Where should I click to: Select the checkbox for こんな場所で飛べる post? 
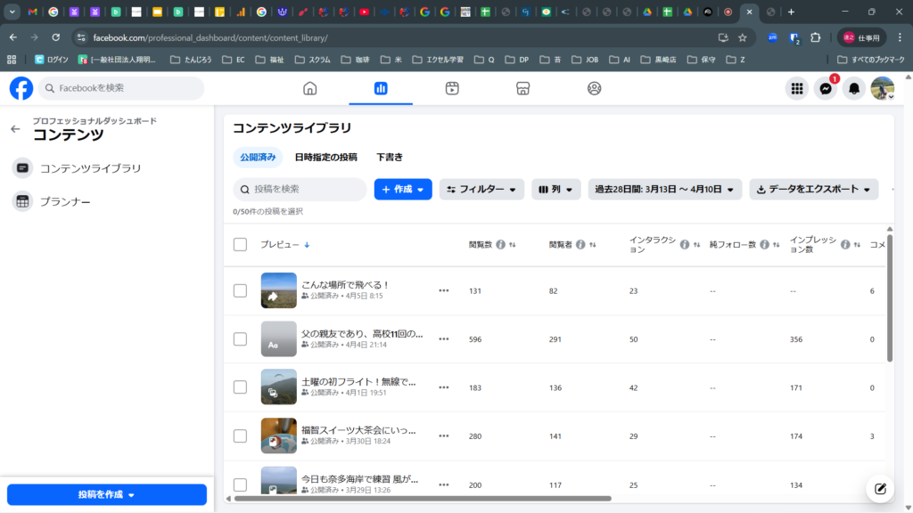point(240,290)
